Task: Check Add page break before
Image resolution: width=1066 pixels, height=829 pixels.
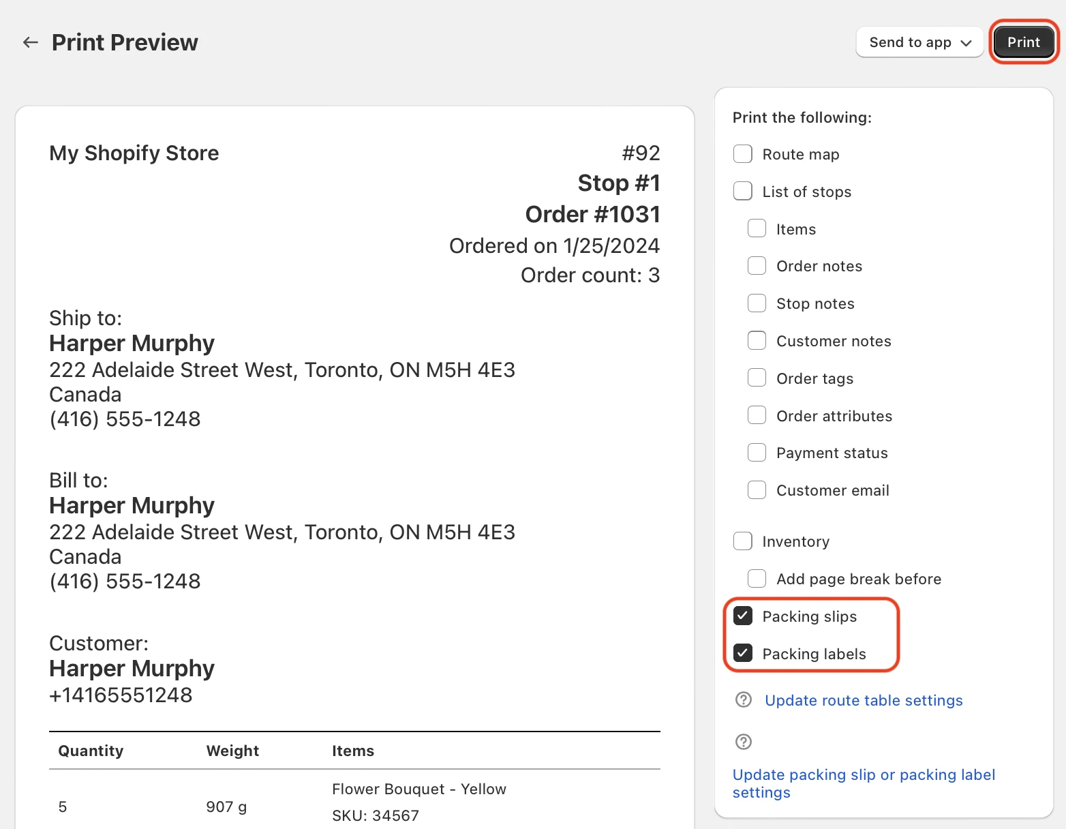Action: point(757,579)
